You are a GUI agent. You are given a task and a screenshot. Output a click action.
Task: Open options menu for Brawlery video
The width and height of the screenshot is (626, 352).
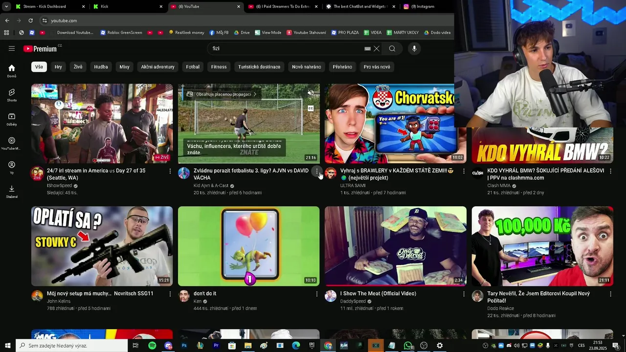[x=464, y=171]
